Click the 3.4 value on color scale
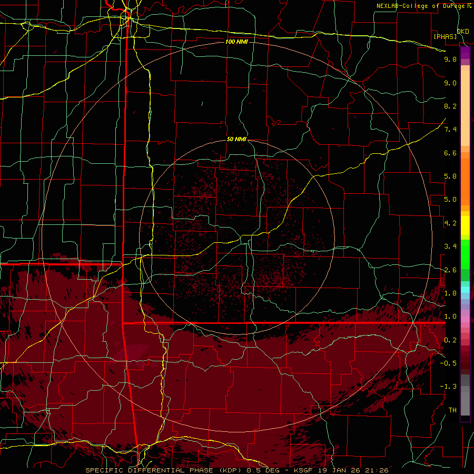The width and height of the screenshot is (474, 474). pos(450,246)
